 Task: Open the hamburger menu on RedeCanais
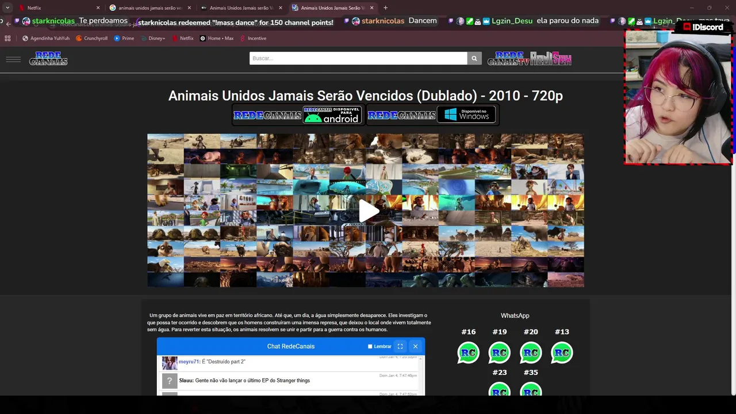pos(13,59)
